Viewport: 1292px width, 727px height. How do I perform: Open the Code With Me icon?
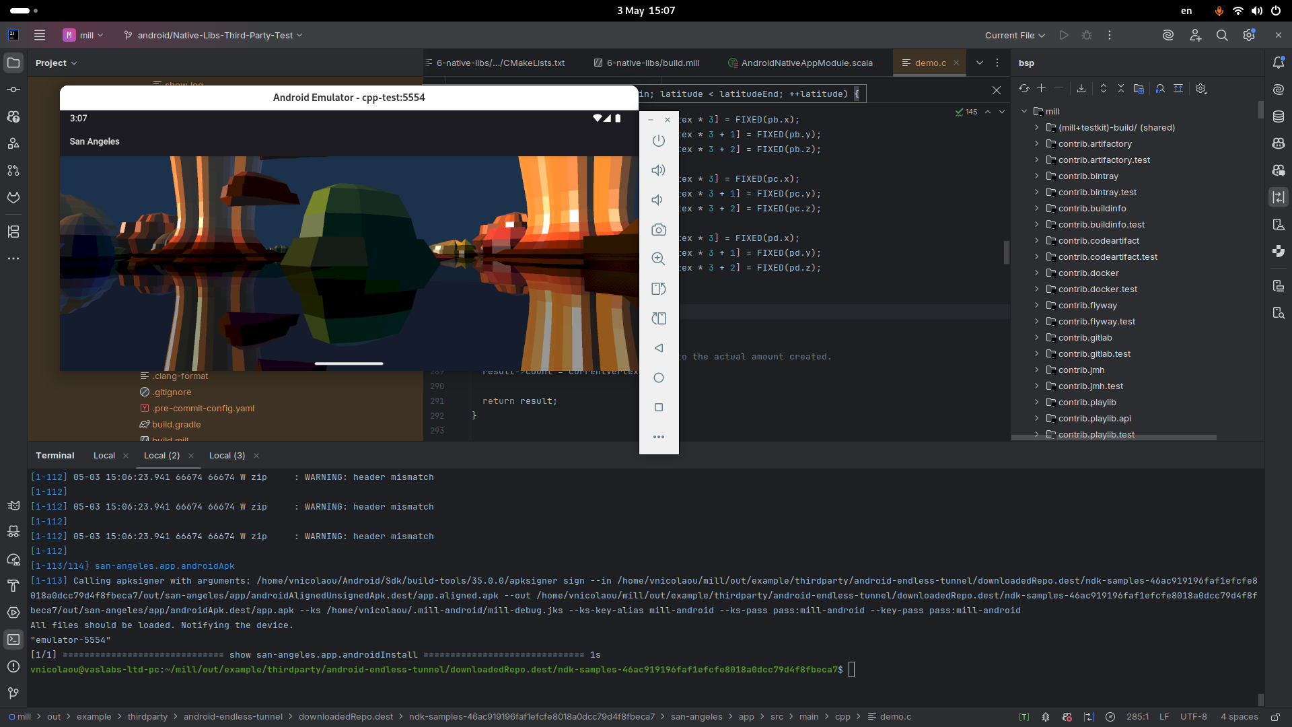coord(1195,35)
